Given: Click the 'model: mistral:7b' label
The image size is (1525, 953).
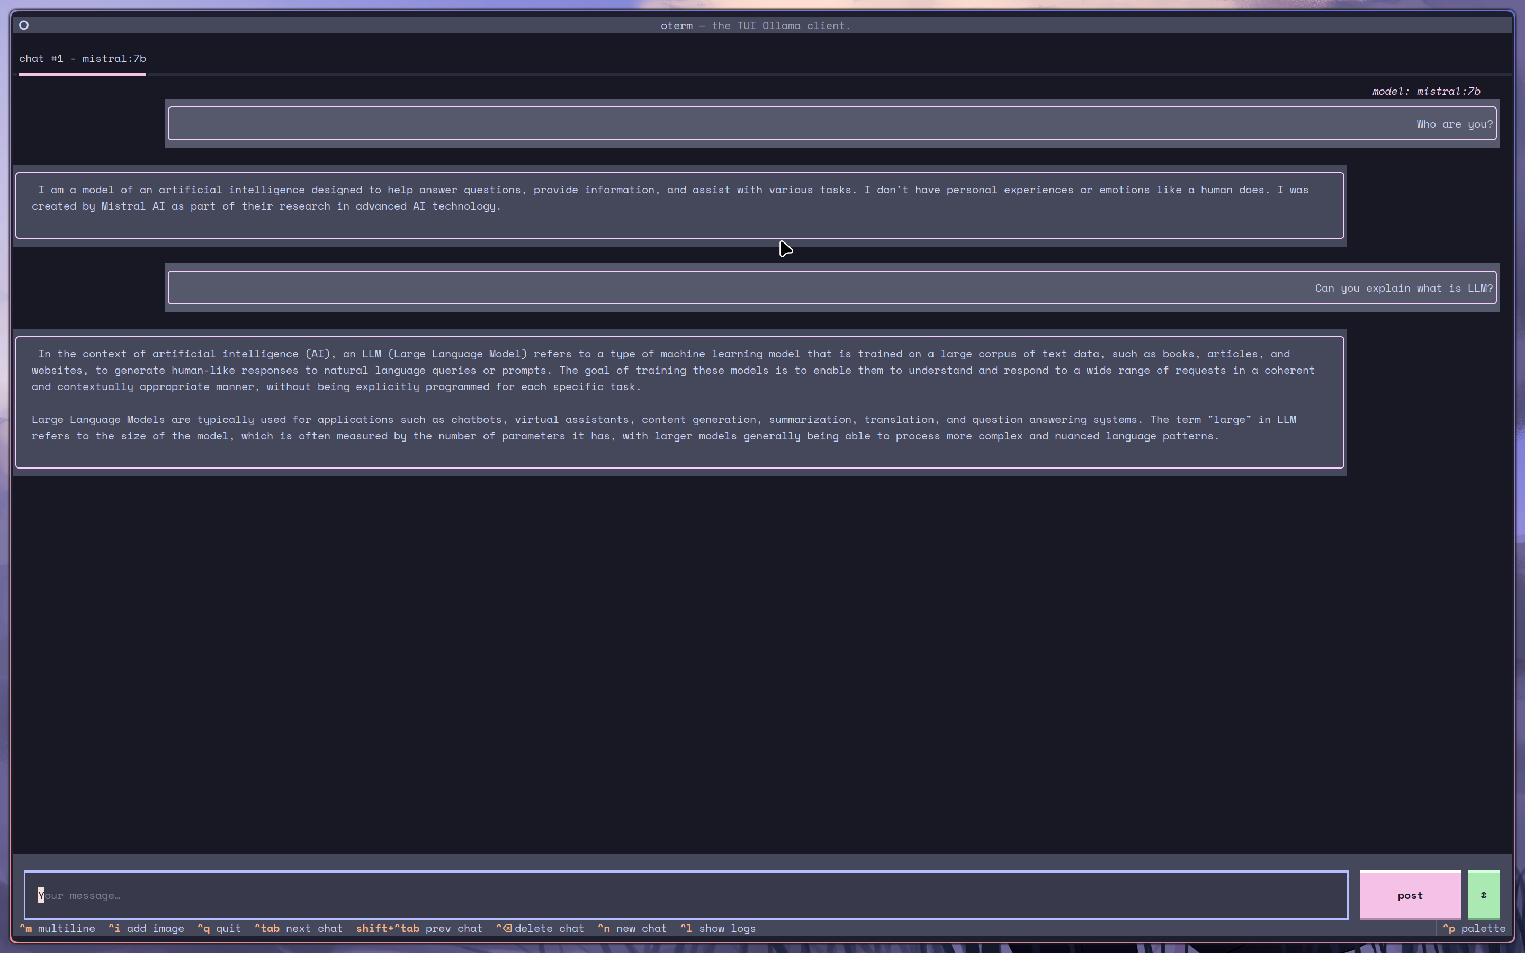Looking at the screenshot, I should click(1426, 92).
